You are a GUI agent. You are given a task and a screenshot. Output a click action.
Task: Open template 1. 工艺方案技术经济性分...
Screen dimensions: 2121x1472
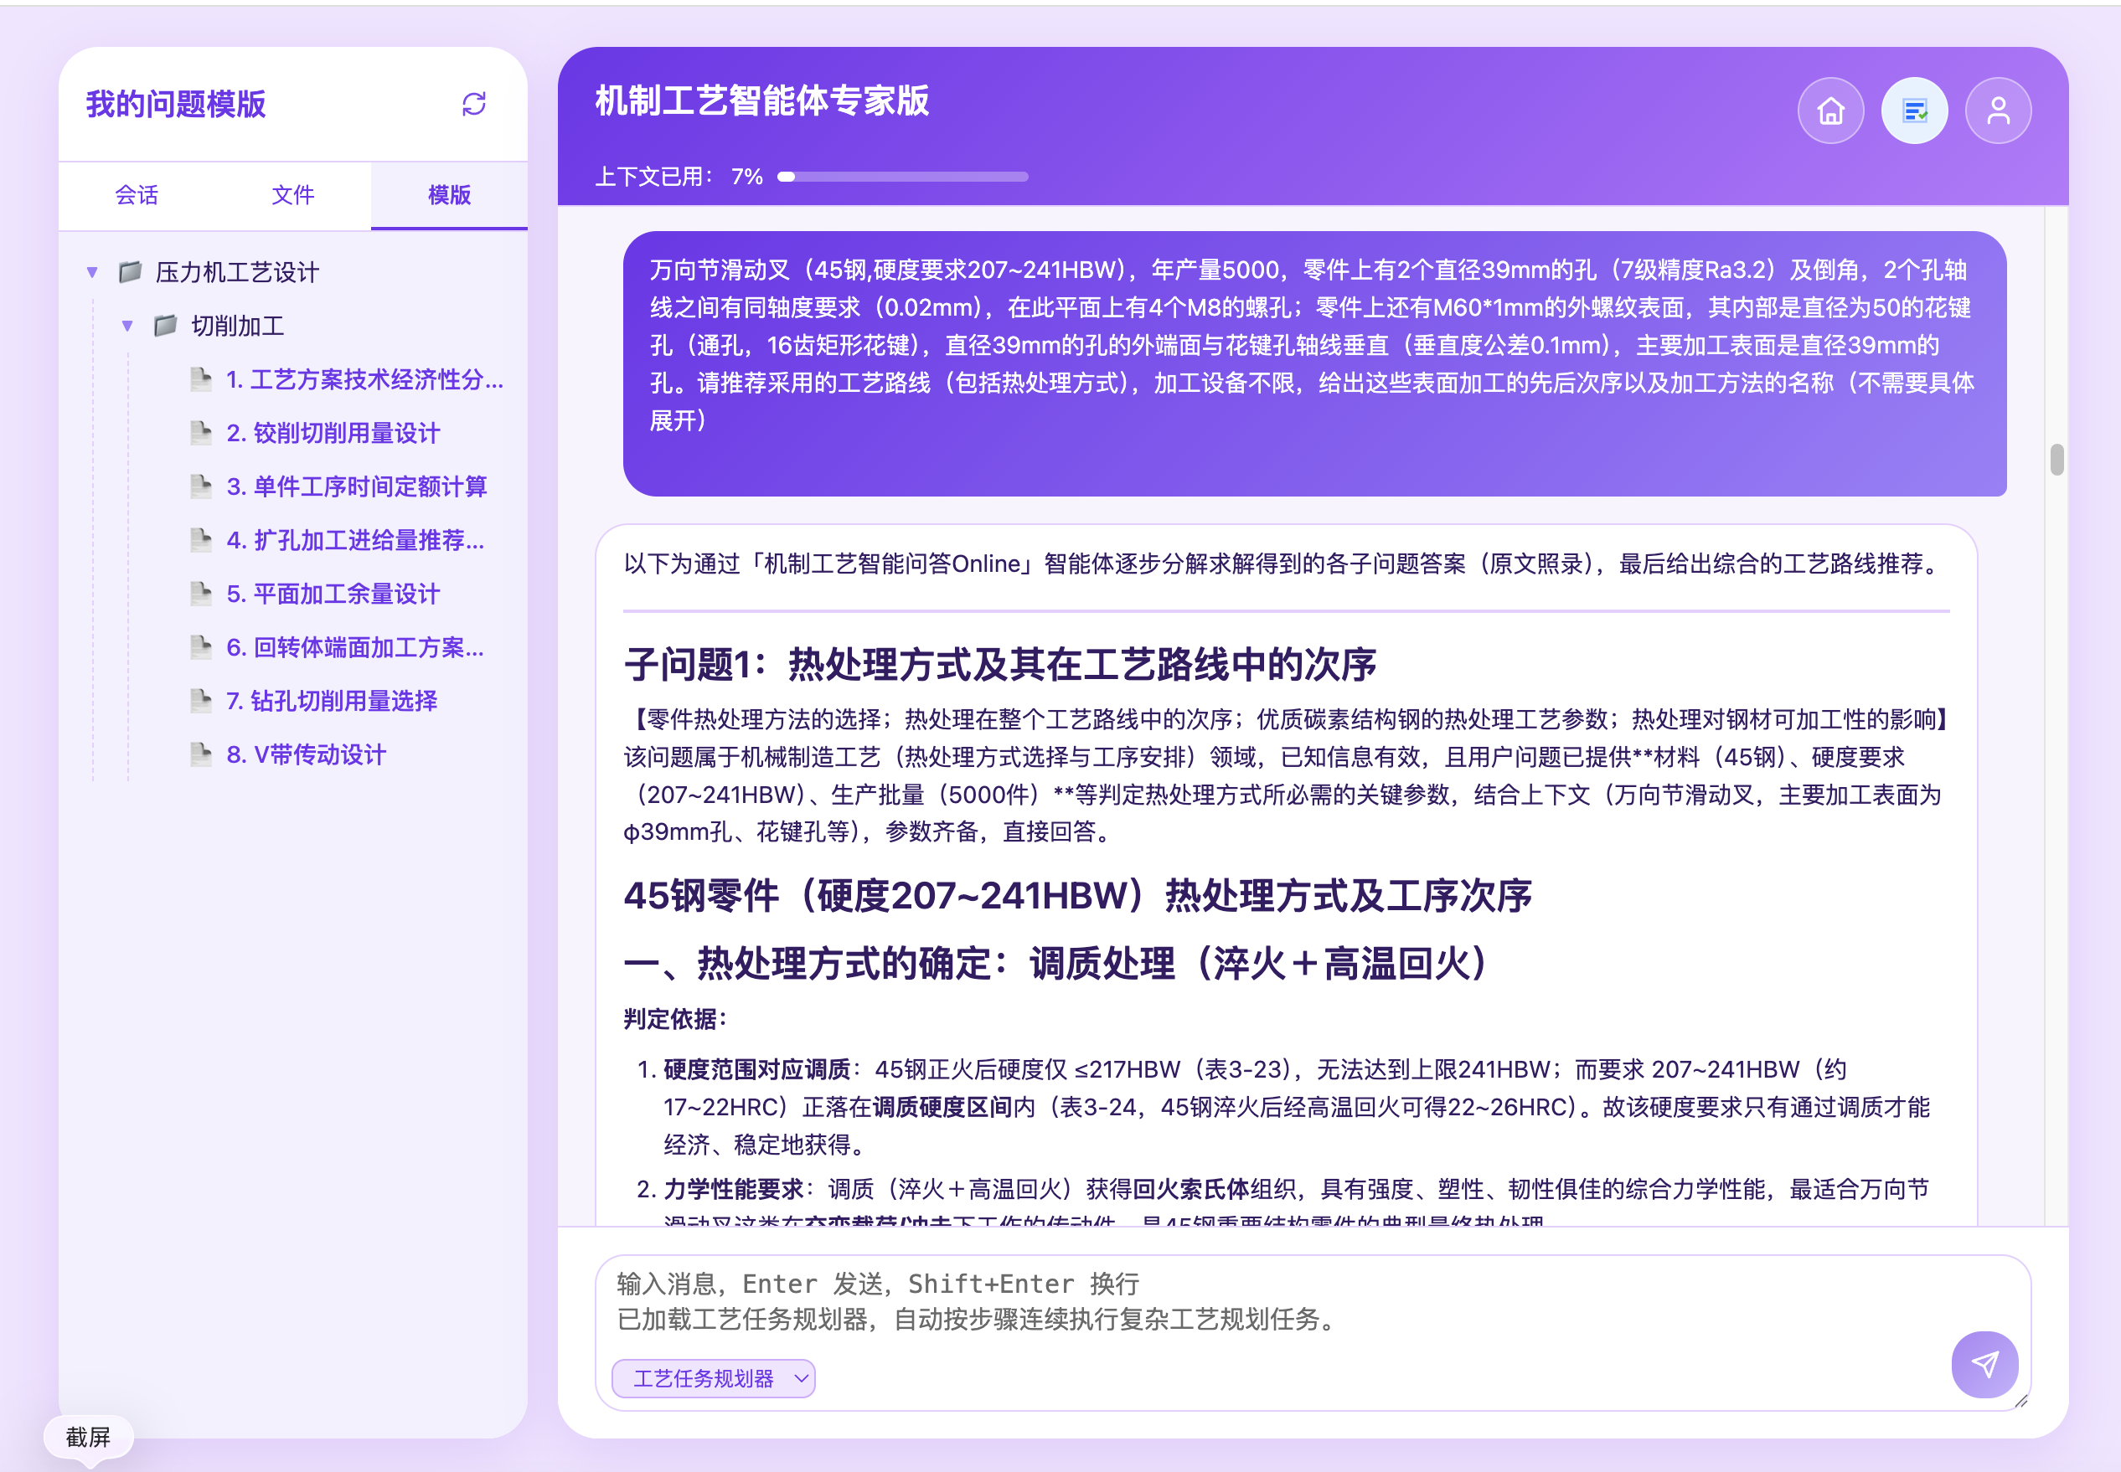(364, 379)
